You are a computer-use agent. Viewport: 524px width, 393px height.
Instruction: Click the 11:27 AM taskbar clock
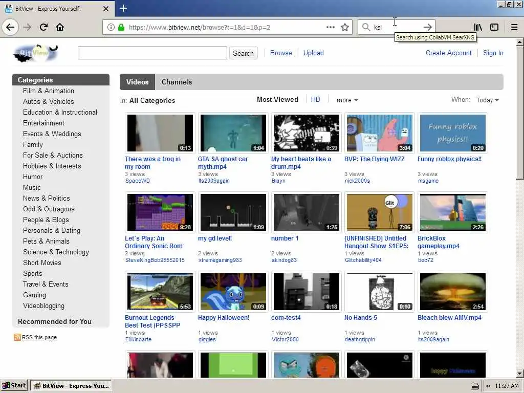click(x=507, y=386)
